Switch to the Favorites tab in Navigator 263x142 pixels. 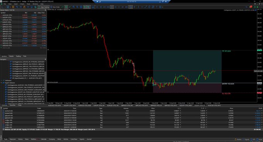(x=13, y=105)
